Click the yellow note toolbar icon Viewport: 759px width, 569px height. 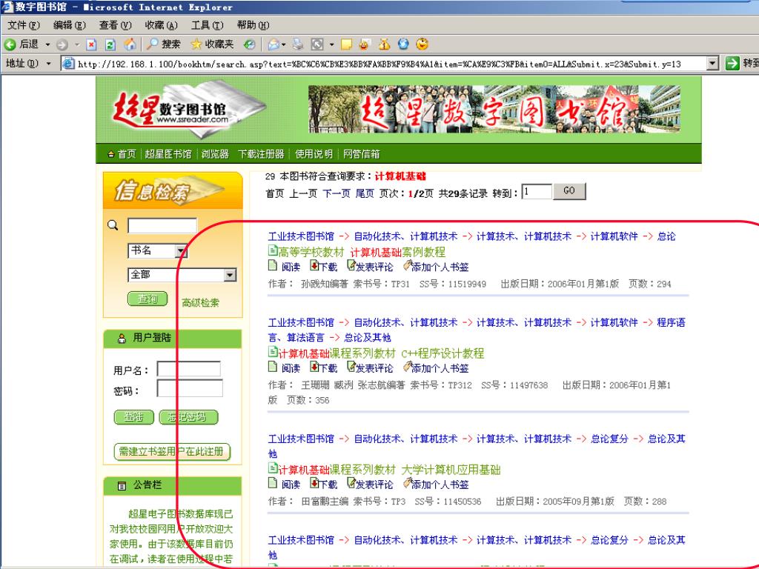[346, 44]
